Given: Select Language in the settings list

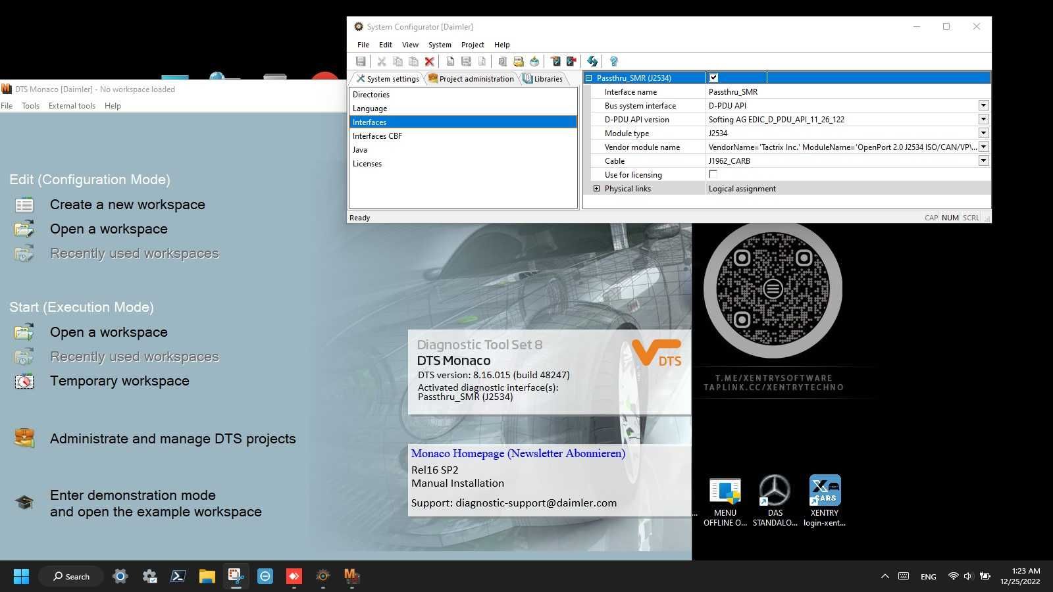Looking at the screenshot, I should pos(463,109).
